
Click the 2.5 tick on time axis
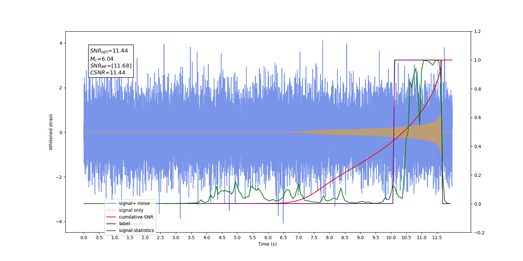coord(160,238)
